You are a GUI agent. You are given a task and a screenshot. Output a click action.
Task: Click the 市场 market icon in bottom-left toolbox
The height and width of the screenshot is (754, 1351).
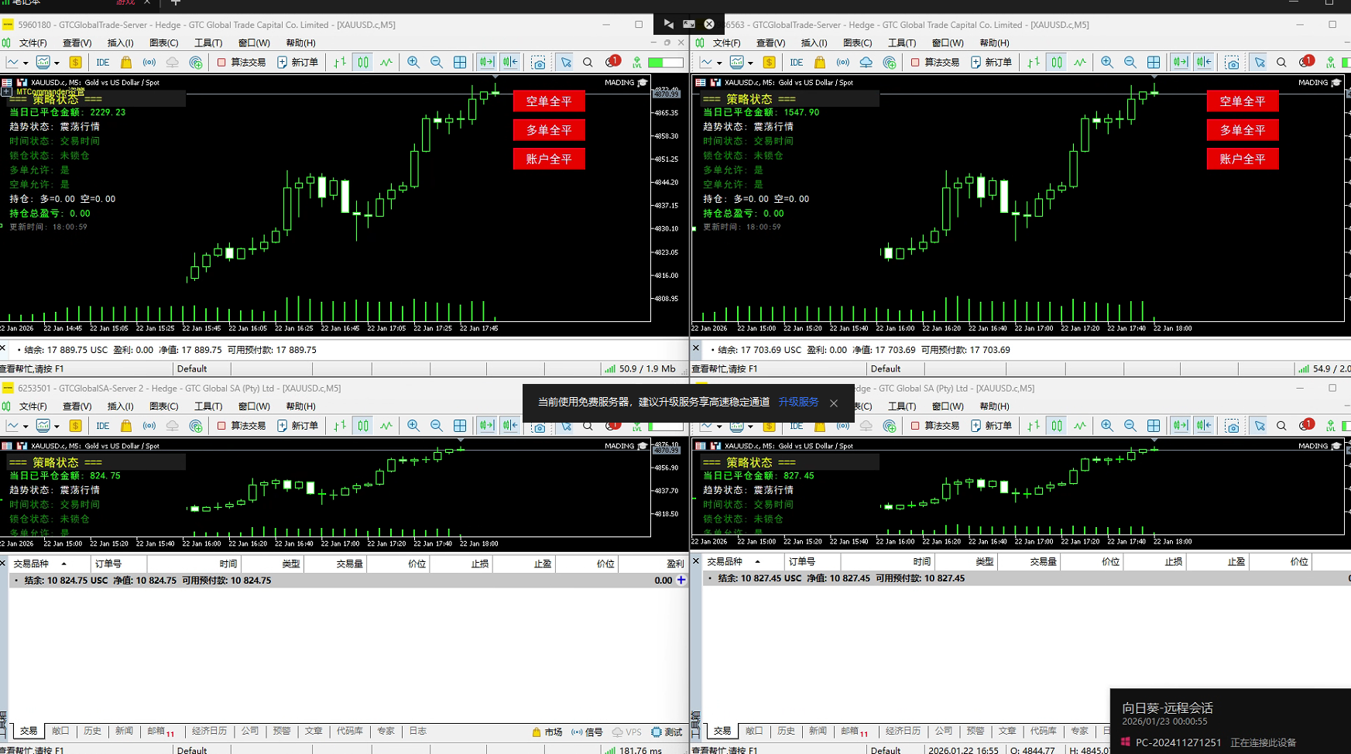coord(547,732)
